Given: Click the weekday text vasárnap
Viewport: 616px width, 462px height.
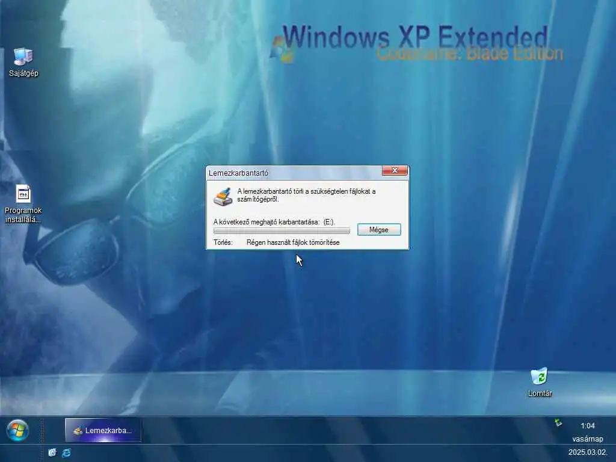Looking at the screenshot, I should (587, 439).
